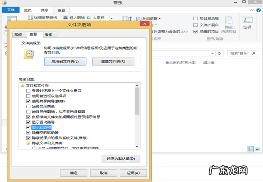Select 不显示隐藏的文件 radio button
This screenshot has height=182, width=263.
34,148
